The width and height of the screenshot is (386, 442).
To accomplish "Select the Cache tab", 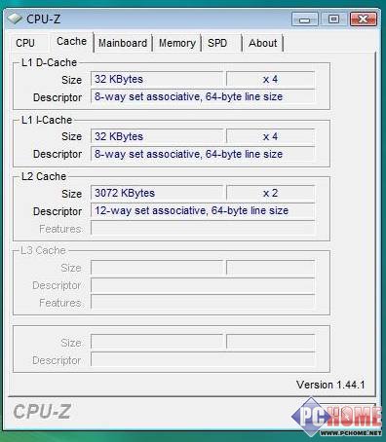I will click(x=71, y=42).
